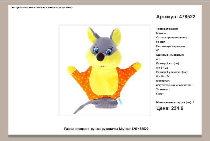210x141 pixels.
Task: Click the country value 'Россия'
Action: [x=160, y=42]
